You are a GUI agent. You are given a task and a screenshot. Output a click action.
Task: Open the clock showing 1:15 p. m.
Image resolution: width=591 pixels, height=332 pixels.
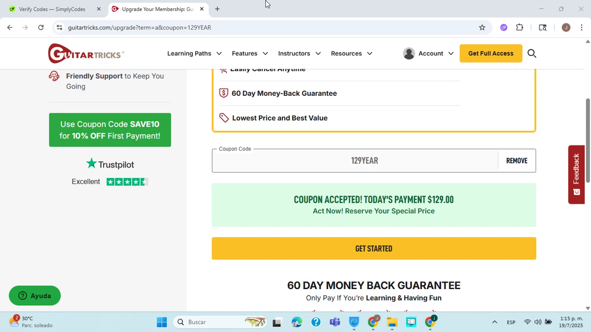[571, 322]
